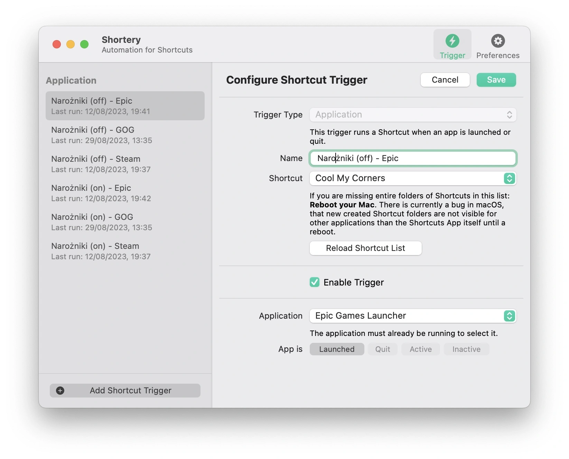The image size is (569, 459).
Task: Open Preferences gear icon
Action: coord(498,41)
